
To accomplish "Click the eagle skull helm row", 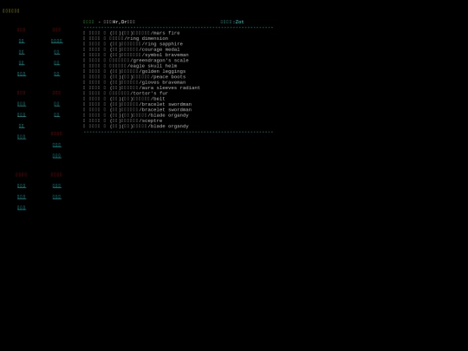I will tap(130, 66).
